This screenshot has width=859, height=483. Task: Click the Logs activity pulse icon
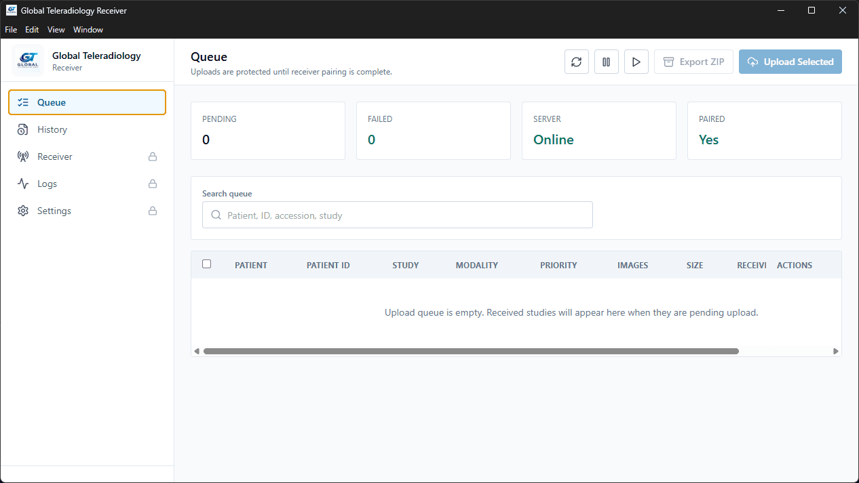23,184
